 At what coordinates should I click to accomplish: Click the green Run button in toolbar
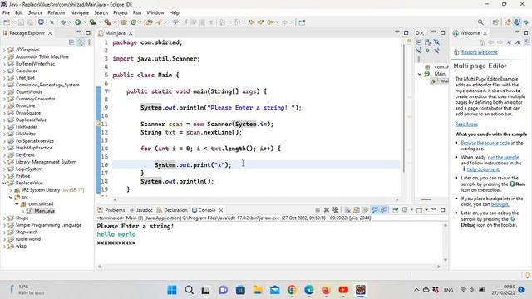pos(77,22)
